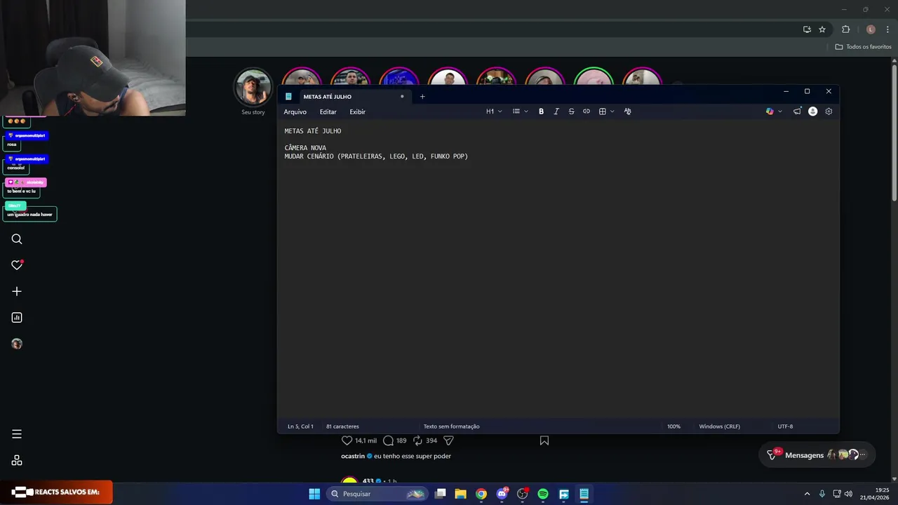898x505 pixels.
Task: Click the repost arrows icon
Action: (417, 440)
